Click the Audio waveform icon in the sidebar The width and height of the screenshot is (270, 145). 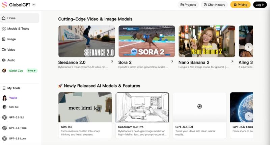pos(4,60)
